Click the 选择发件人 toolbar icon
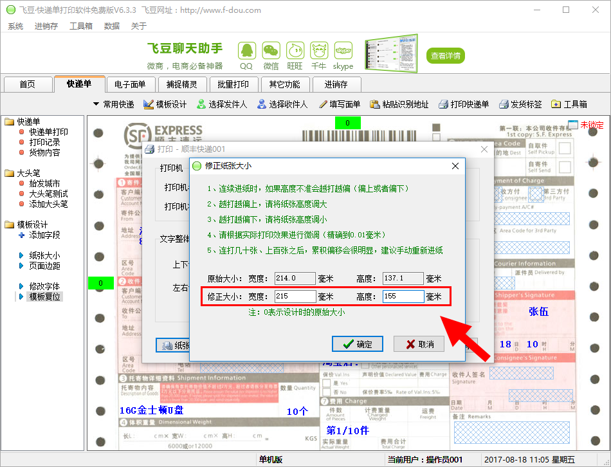Viewport: 611px width, 467px height. click(x=201, y=104)
